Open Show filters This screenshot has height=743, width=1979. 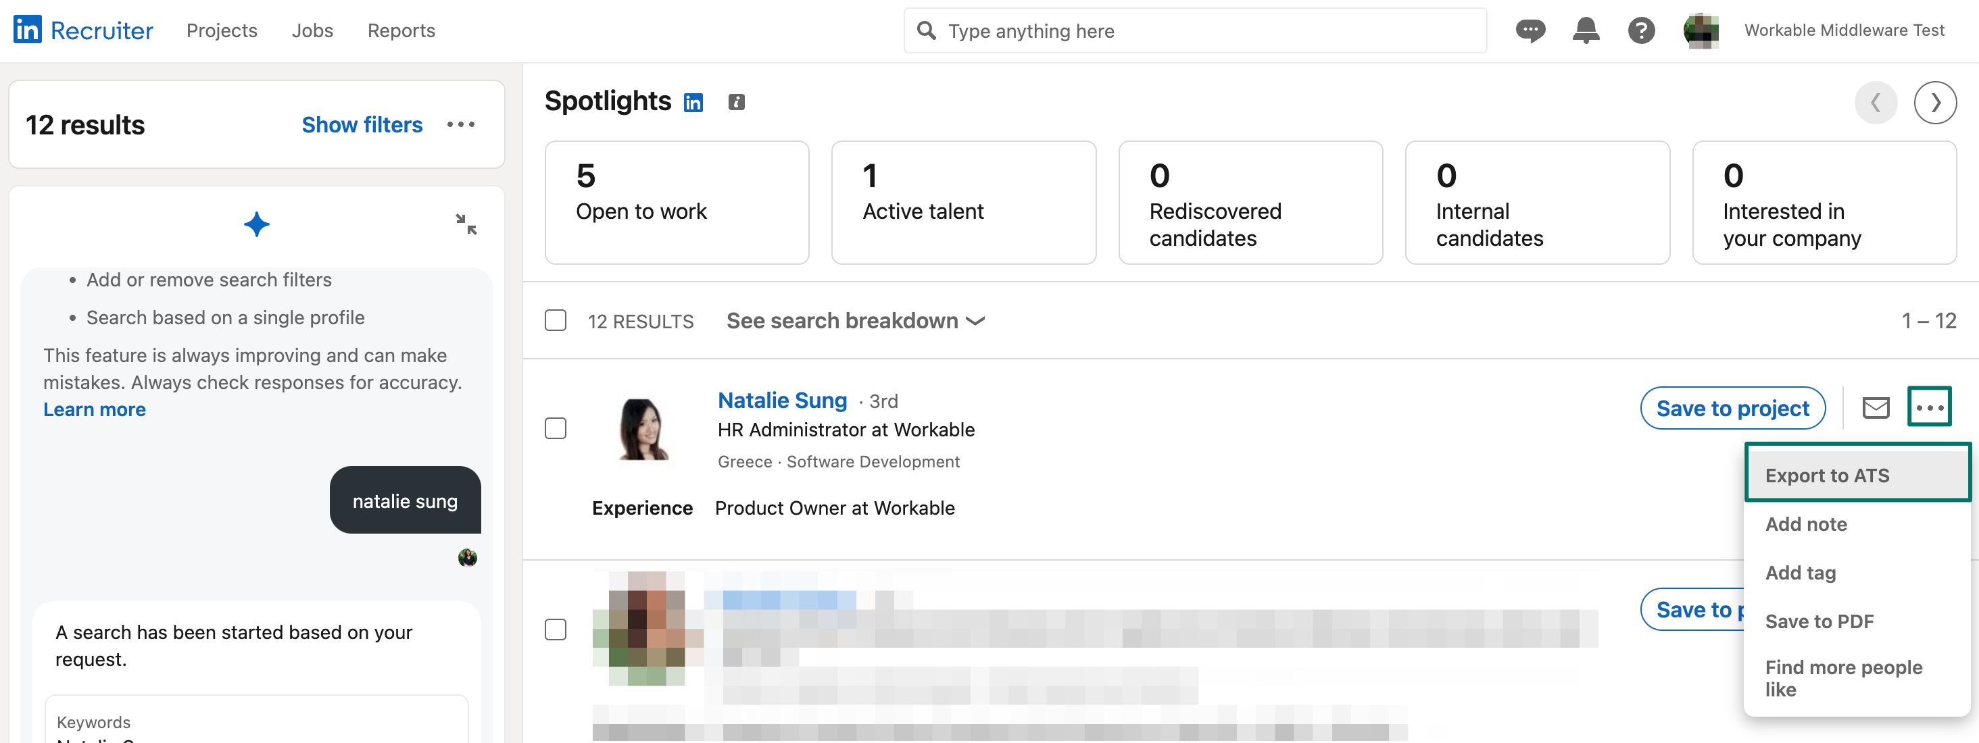362,124
